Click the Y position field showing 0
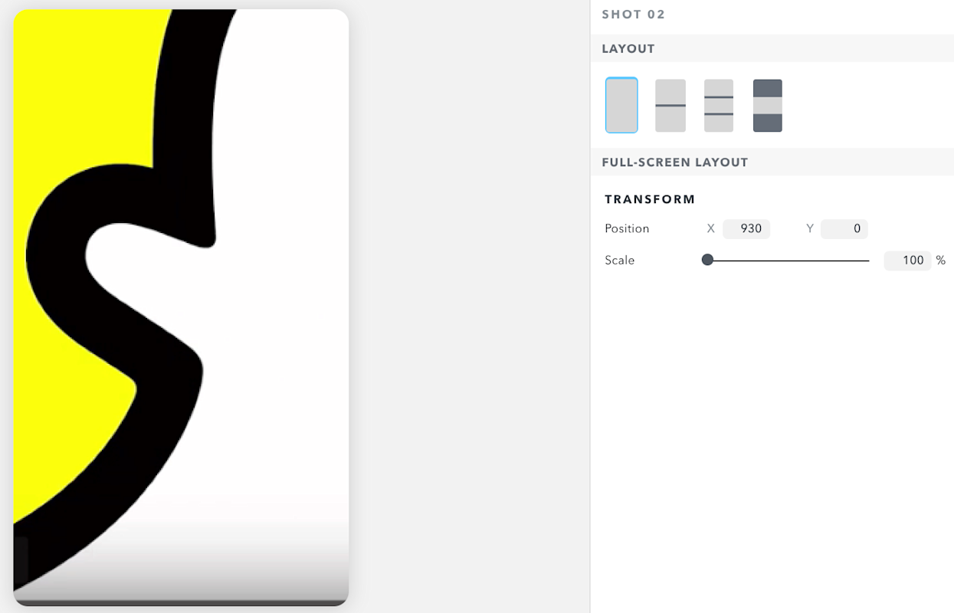Viewport: 954px width, 613px height. [844, 228]
